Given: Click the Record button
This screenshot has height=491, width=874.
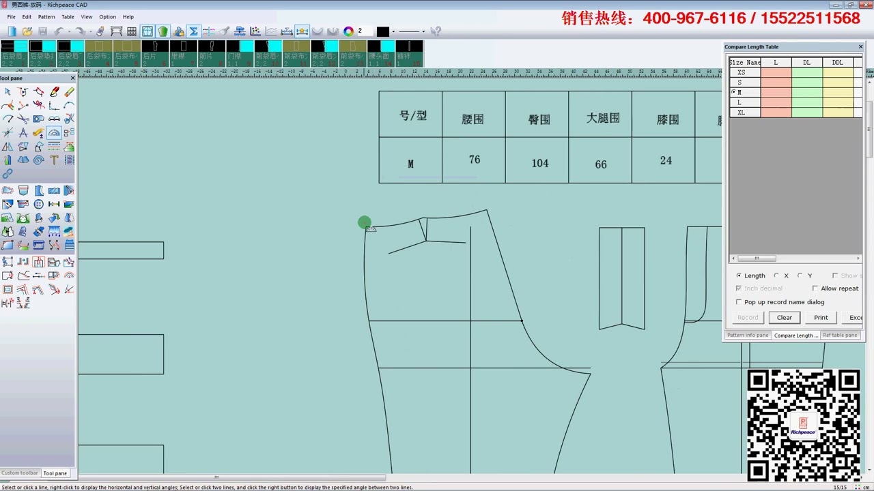Looking at the screenshot, I should [748, 318].
